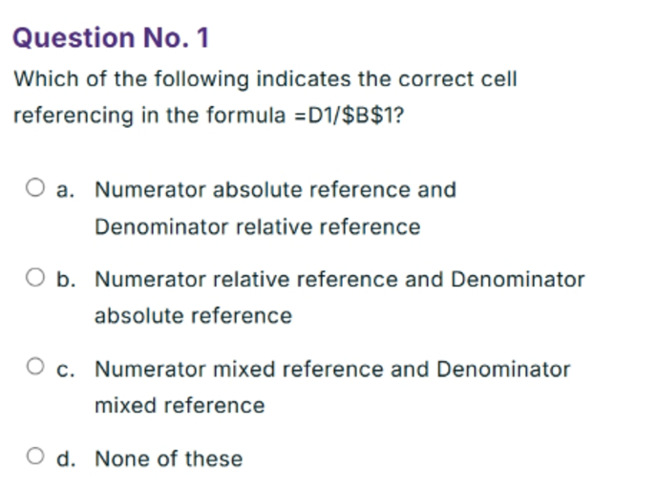Click 'Numerator relative reference and Denominator' text

(340, 279)
